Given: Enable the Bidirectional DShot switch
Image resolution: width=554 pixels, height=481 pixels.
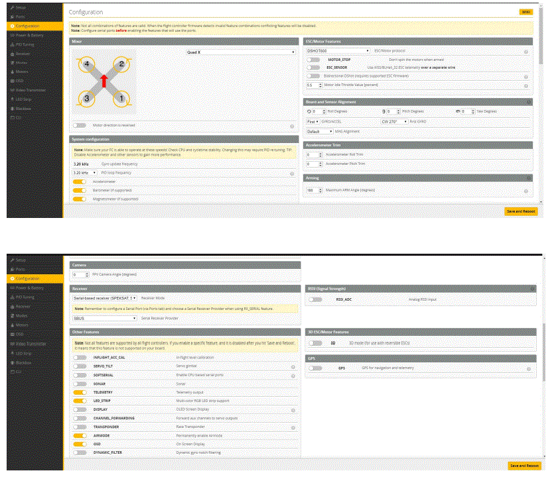Looking at the screenshot, I should pyautogui.click(x=313, y=76).
